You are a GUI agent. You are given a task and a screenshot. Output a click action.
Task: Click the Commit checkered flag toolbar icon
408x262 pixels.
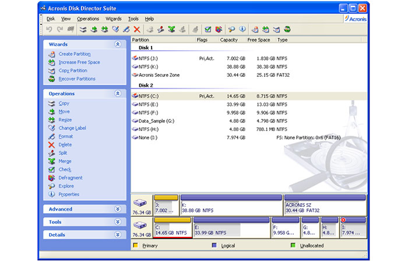71,29
